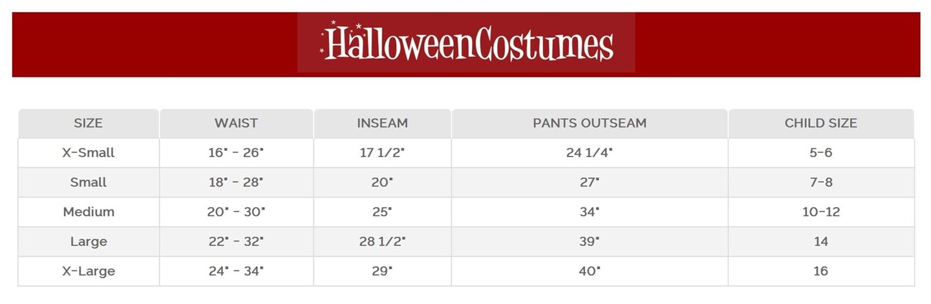Click the 18" - 28" waist cell
Image resolution: width=931 pixels, height=304 pixels.
click(x=236, y=182)
